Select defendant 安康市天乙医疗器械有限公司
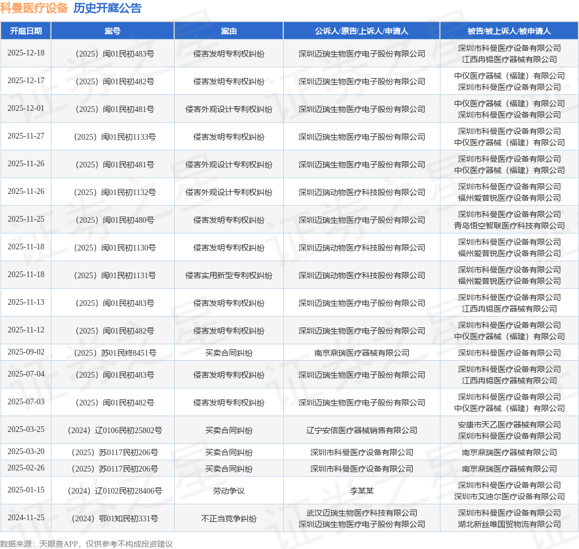579x549 pixels. pos(509,425)
